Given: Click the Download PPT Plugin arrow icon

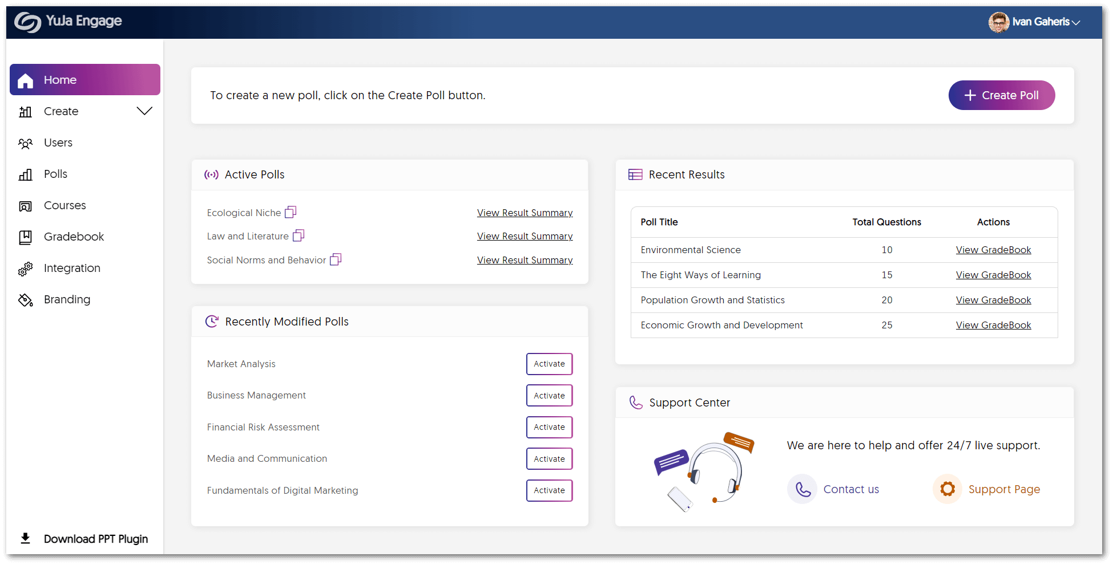Looking at the screenshot, I should [x=26, y=538].
